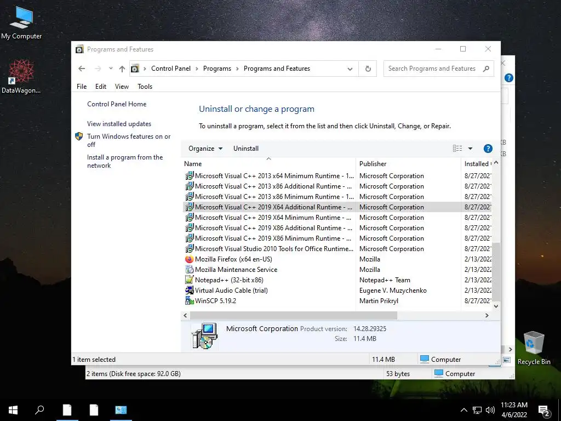Viewport: 561px width, 421px height.
Task: Click shield icon by Turn Windows features
Action: pyautogui.click(x=79, y=136)
